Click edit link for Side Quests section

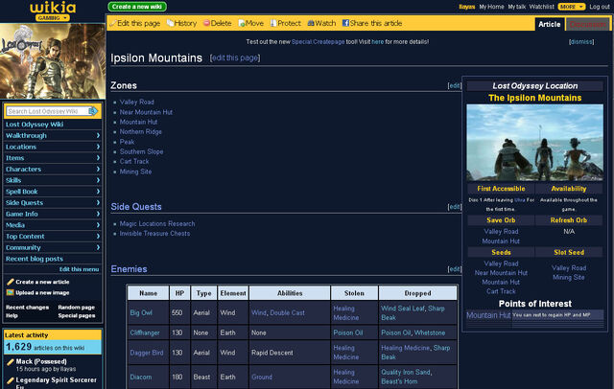point(454,207)
